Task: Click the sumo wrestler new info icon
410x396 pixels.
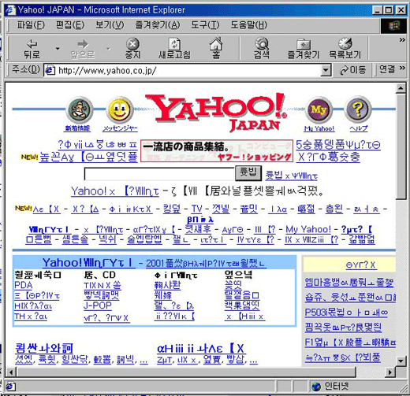Action: pos(79,109)
